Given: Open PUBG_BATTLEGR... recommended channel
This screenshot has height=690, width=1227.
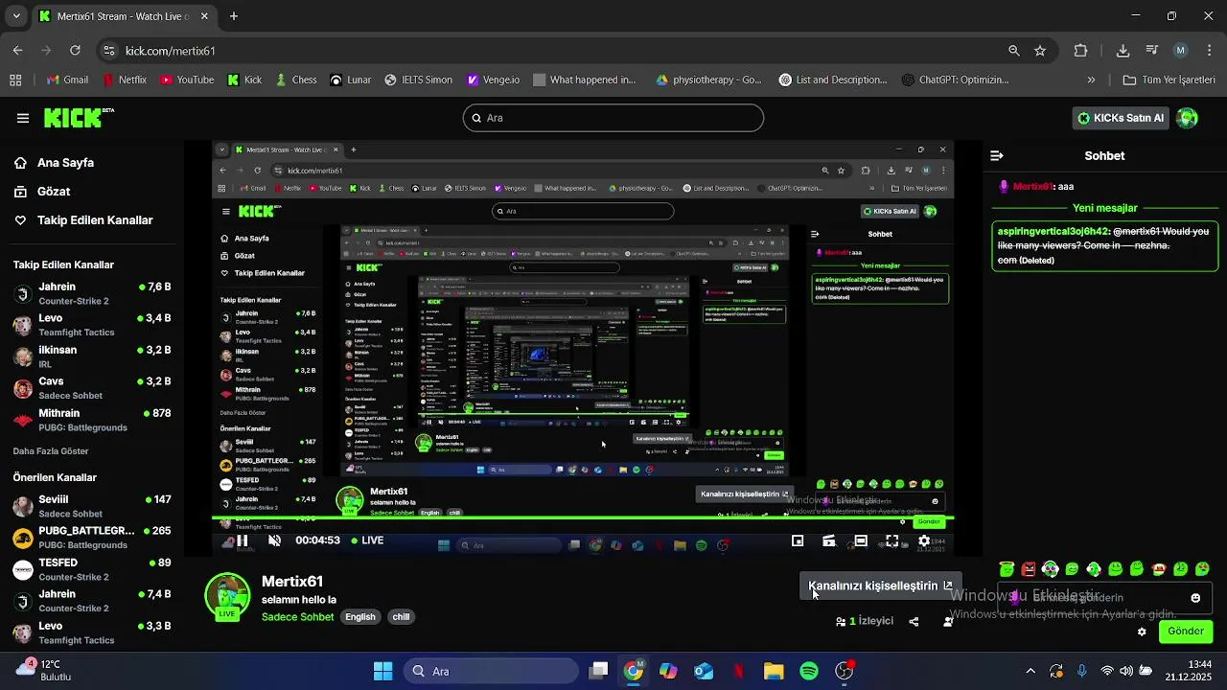Looking at the screenshot, I should (92, 538).
